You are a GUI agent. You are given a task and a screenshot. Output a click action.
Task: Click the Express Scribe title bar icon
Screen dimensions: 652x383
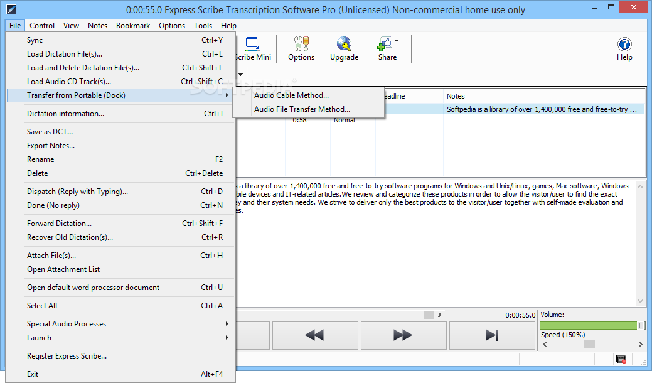click(12, 9)
